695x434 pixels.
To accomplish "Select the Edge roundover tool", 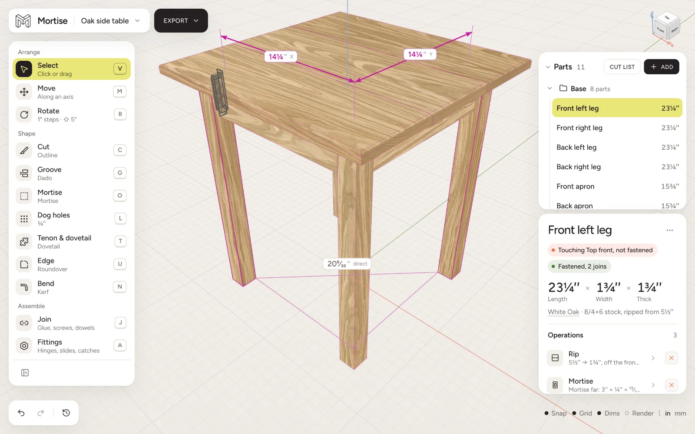I will pos(72,264).
